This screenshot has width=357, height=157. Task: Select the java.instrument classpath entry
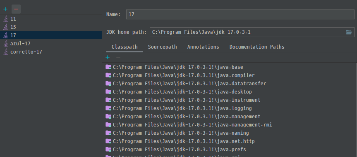(229, 100)
